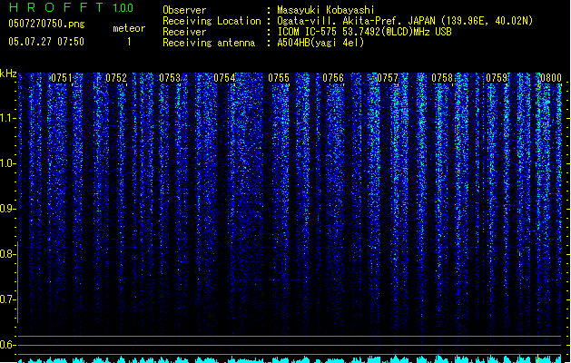Click the 0756 time marker
This screenshot has width=571, height=363.
click(333, 78)
